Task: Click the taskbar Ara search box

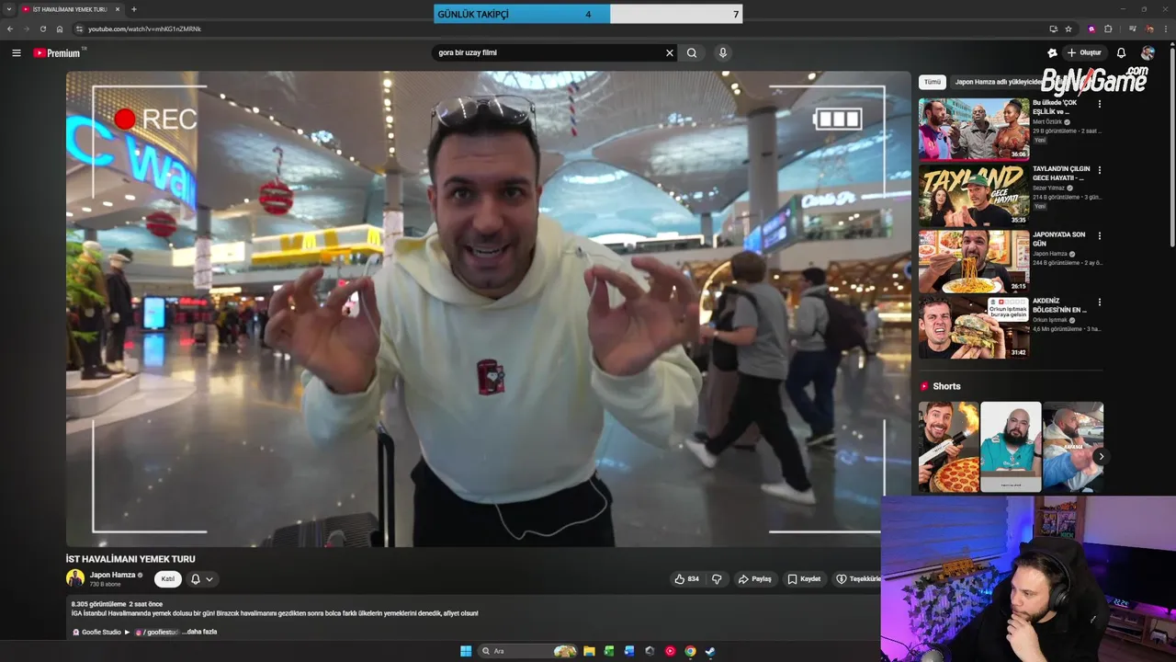Action: (528, 651)
